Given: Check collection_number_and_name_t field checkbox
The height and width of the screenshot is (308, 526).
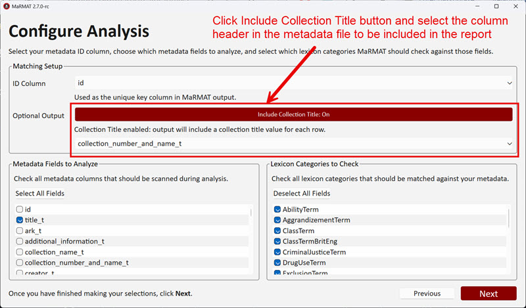Looking at the screenshot, I should (x=20, y=263).
